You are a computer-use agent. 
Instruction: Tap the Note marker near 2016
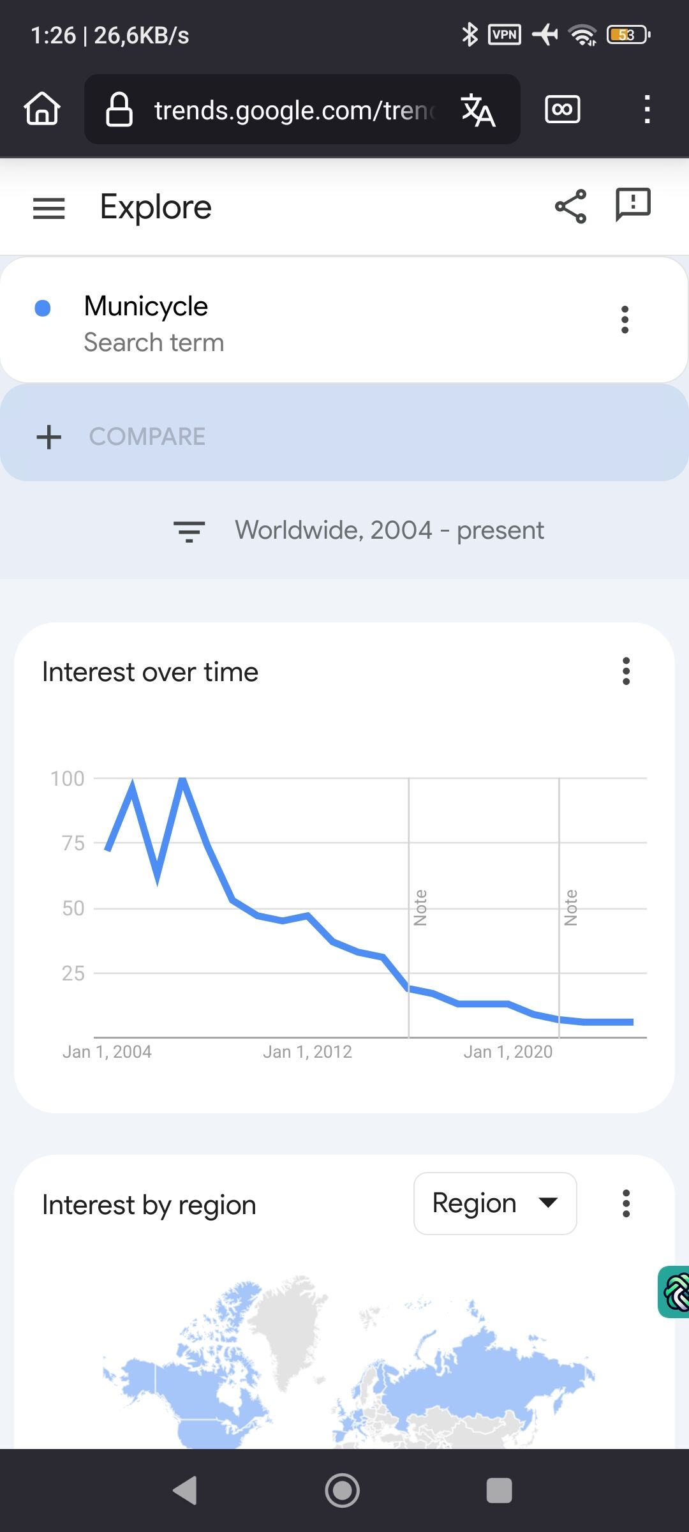[x=420, y=907]
